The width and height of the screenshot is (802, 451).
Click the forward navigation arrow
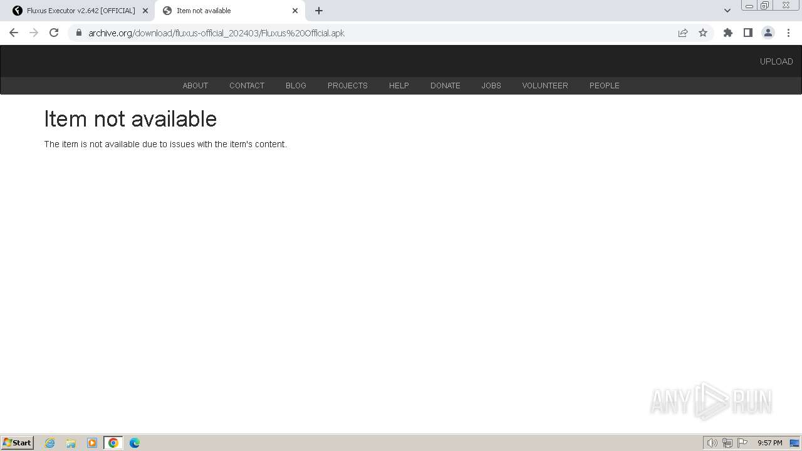click(34, 33)
